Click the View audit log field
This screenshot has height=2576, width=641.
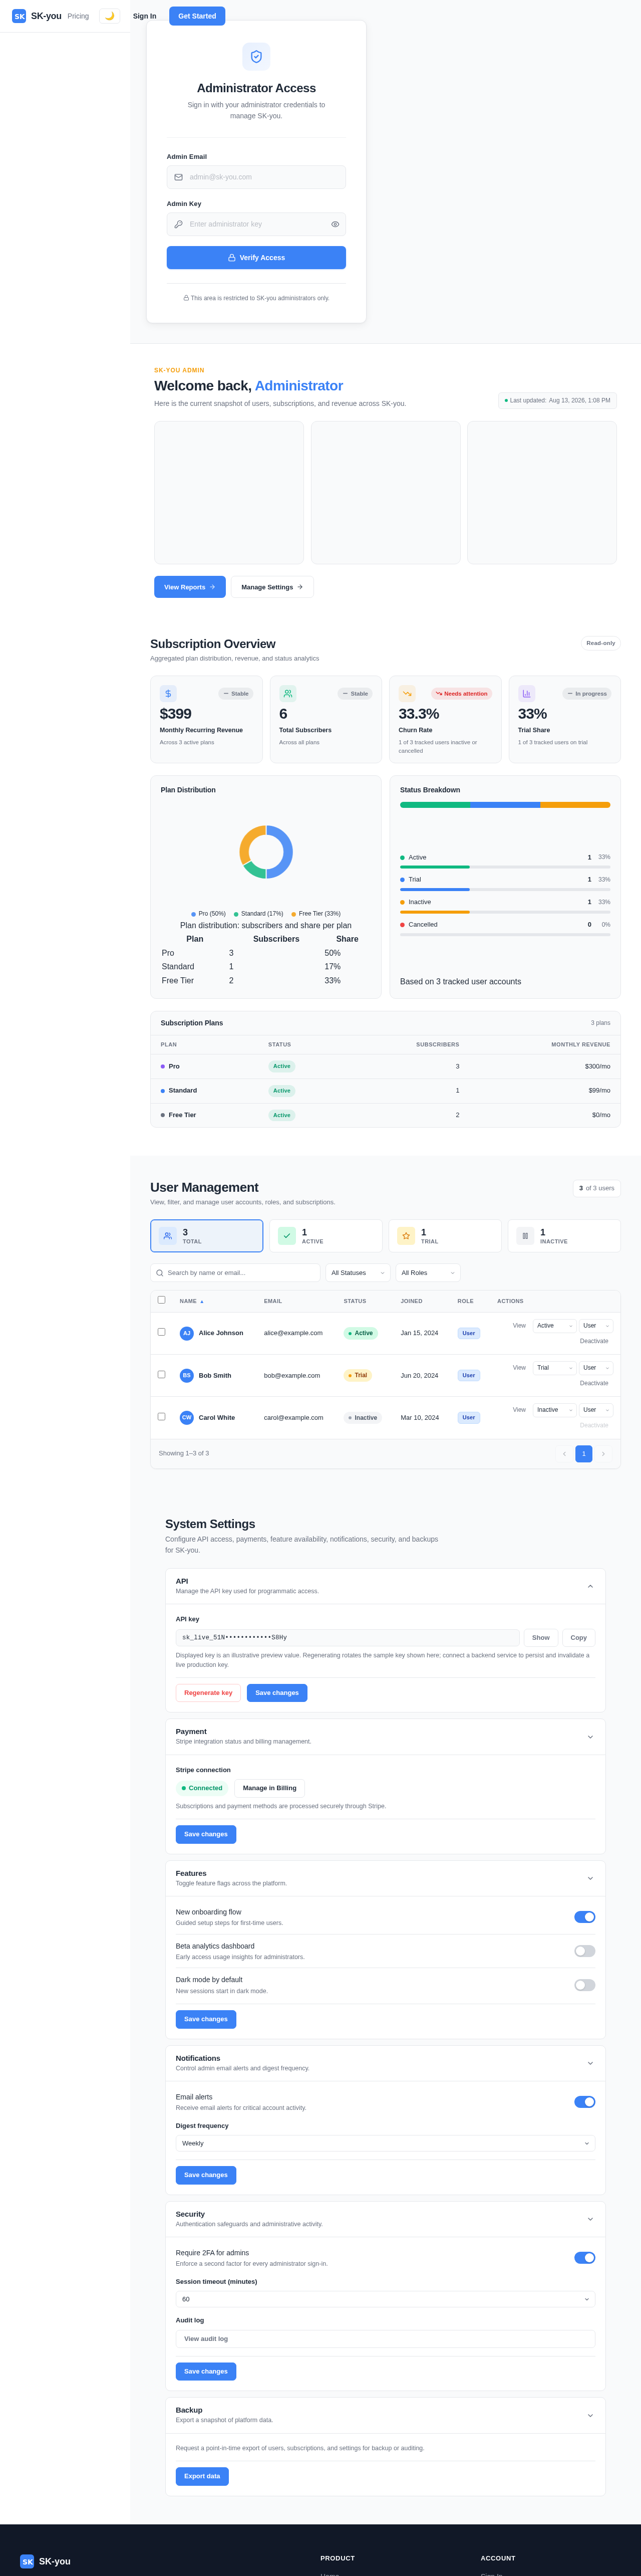tap(385, 2339)
